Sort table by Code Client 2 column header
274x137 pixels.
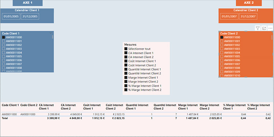[29, 105]
